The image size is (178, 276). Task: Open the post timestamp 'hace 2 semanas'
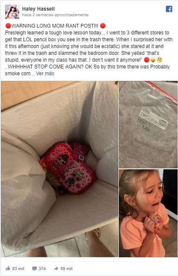pyautogui.click(x=55, y=15)
